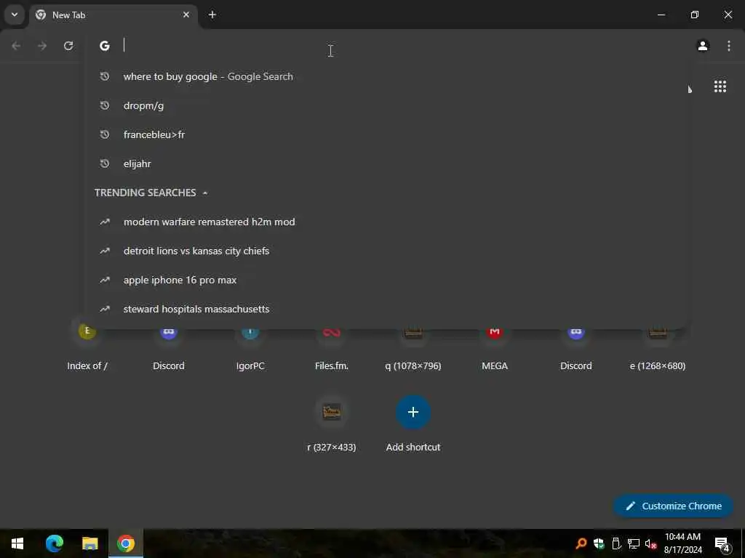The width and height of the screenshot is (745, 558).
Task: Open Discord shortcut next to MEGA
Action: coord(576,349)
